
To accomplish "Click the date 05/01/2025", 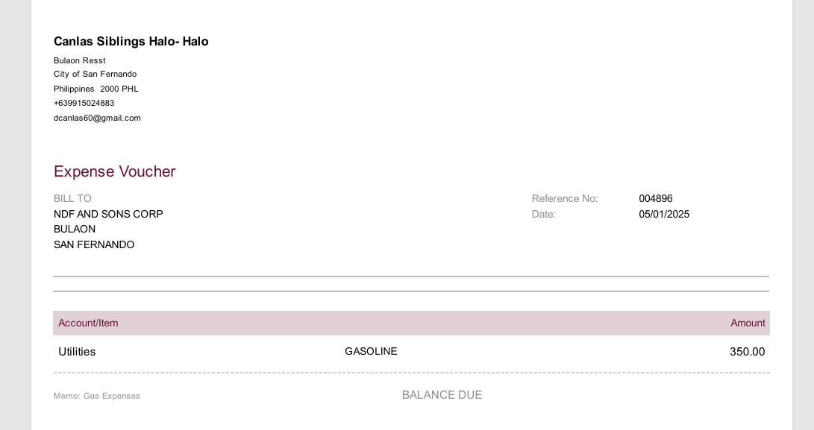I will point(664,214).
